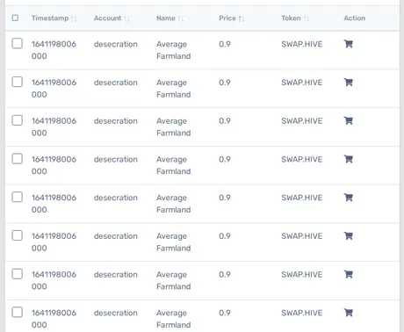
Task: Check the fourth row checkbox
Action: point(18,159)
